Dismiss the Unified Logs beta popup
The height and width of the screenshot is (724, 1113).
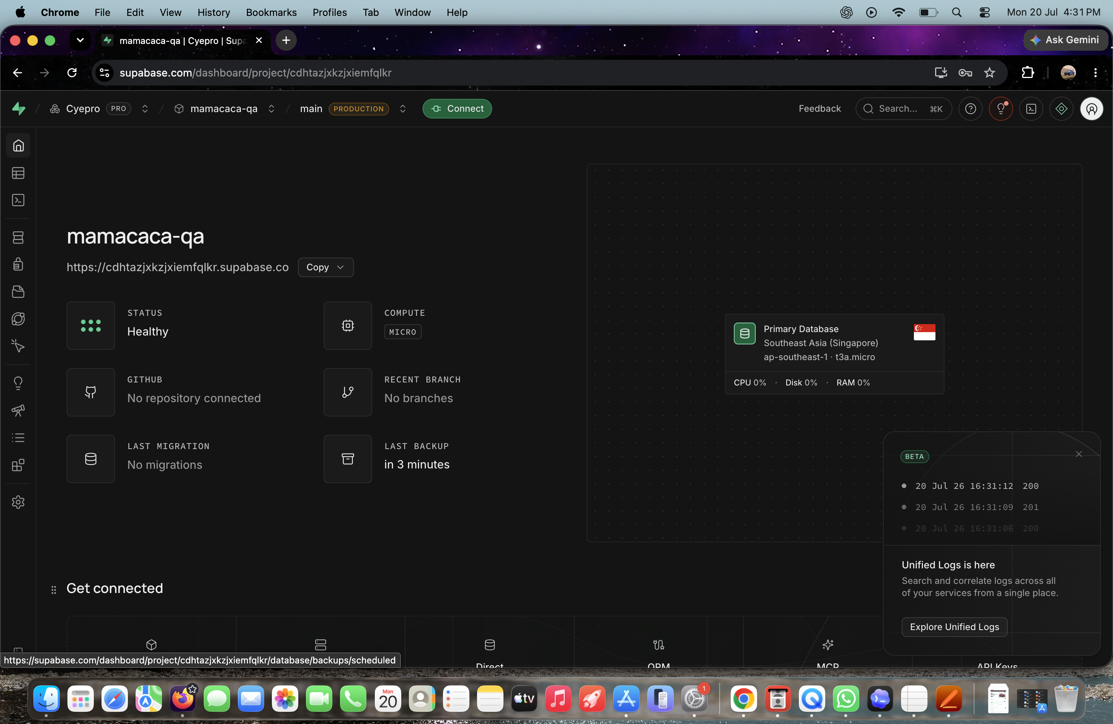1079,454
